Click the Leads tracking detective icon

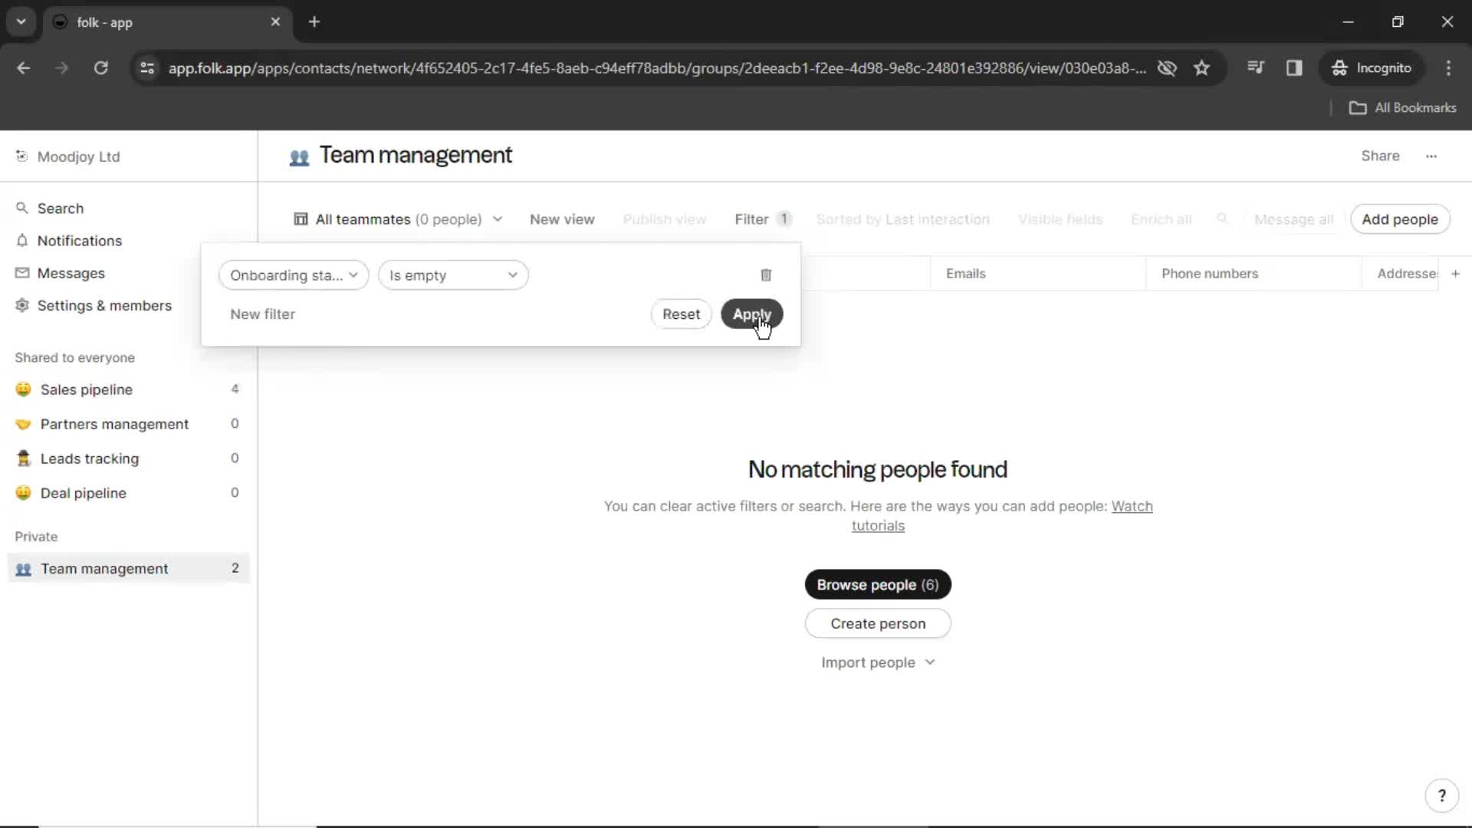pos(23,458)
